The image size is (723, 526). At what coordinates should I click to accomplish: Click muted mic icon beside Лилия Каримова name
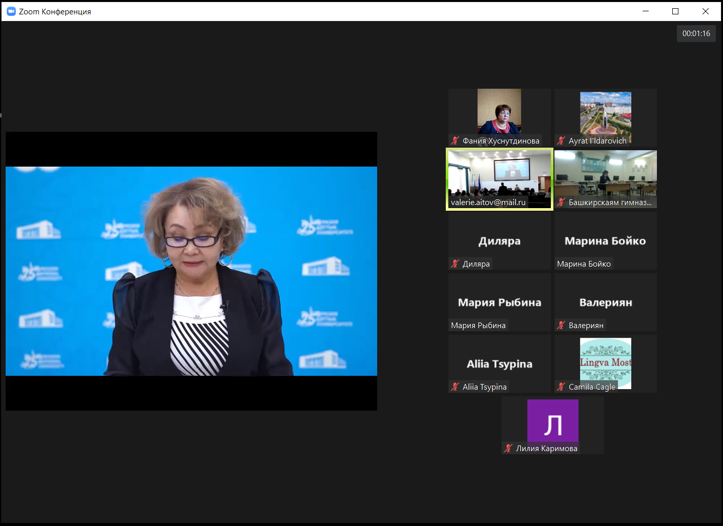[x=508, y=448]
